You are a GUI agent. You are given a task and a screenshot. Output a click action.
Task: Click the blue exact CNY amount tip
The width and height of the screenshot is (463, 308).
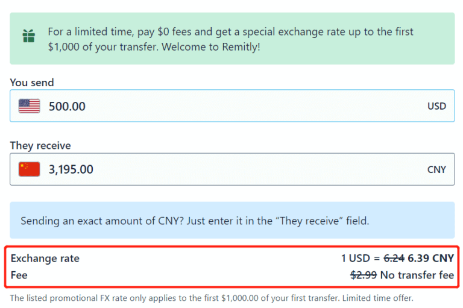coord(195,221)
